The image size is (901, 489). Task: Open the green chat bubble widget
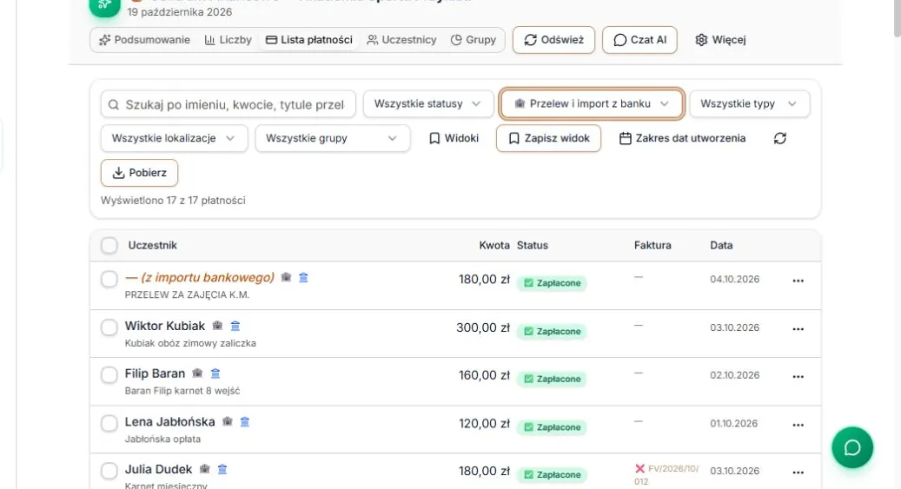[852, 447]
